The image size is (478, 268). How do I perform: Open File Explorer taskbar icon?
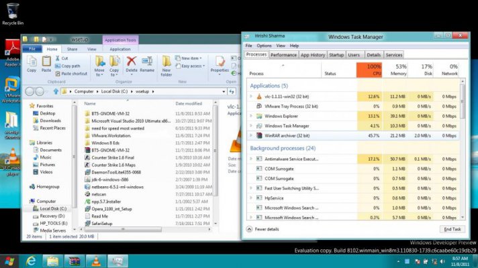[52, 261]
